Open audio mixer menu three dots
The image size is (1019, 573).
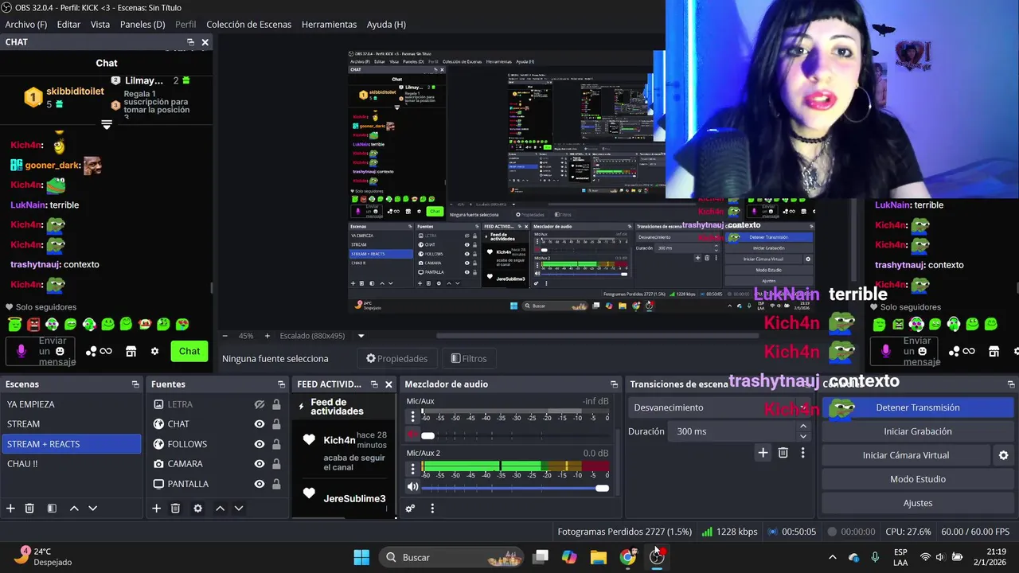click(432, 509)
